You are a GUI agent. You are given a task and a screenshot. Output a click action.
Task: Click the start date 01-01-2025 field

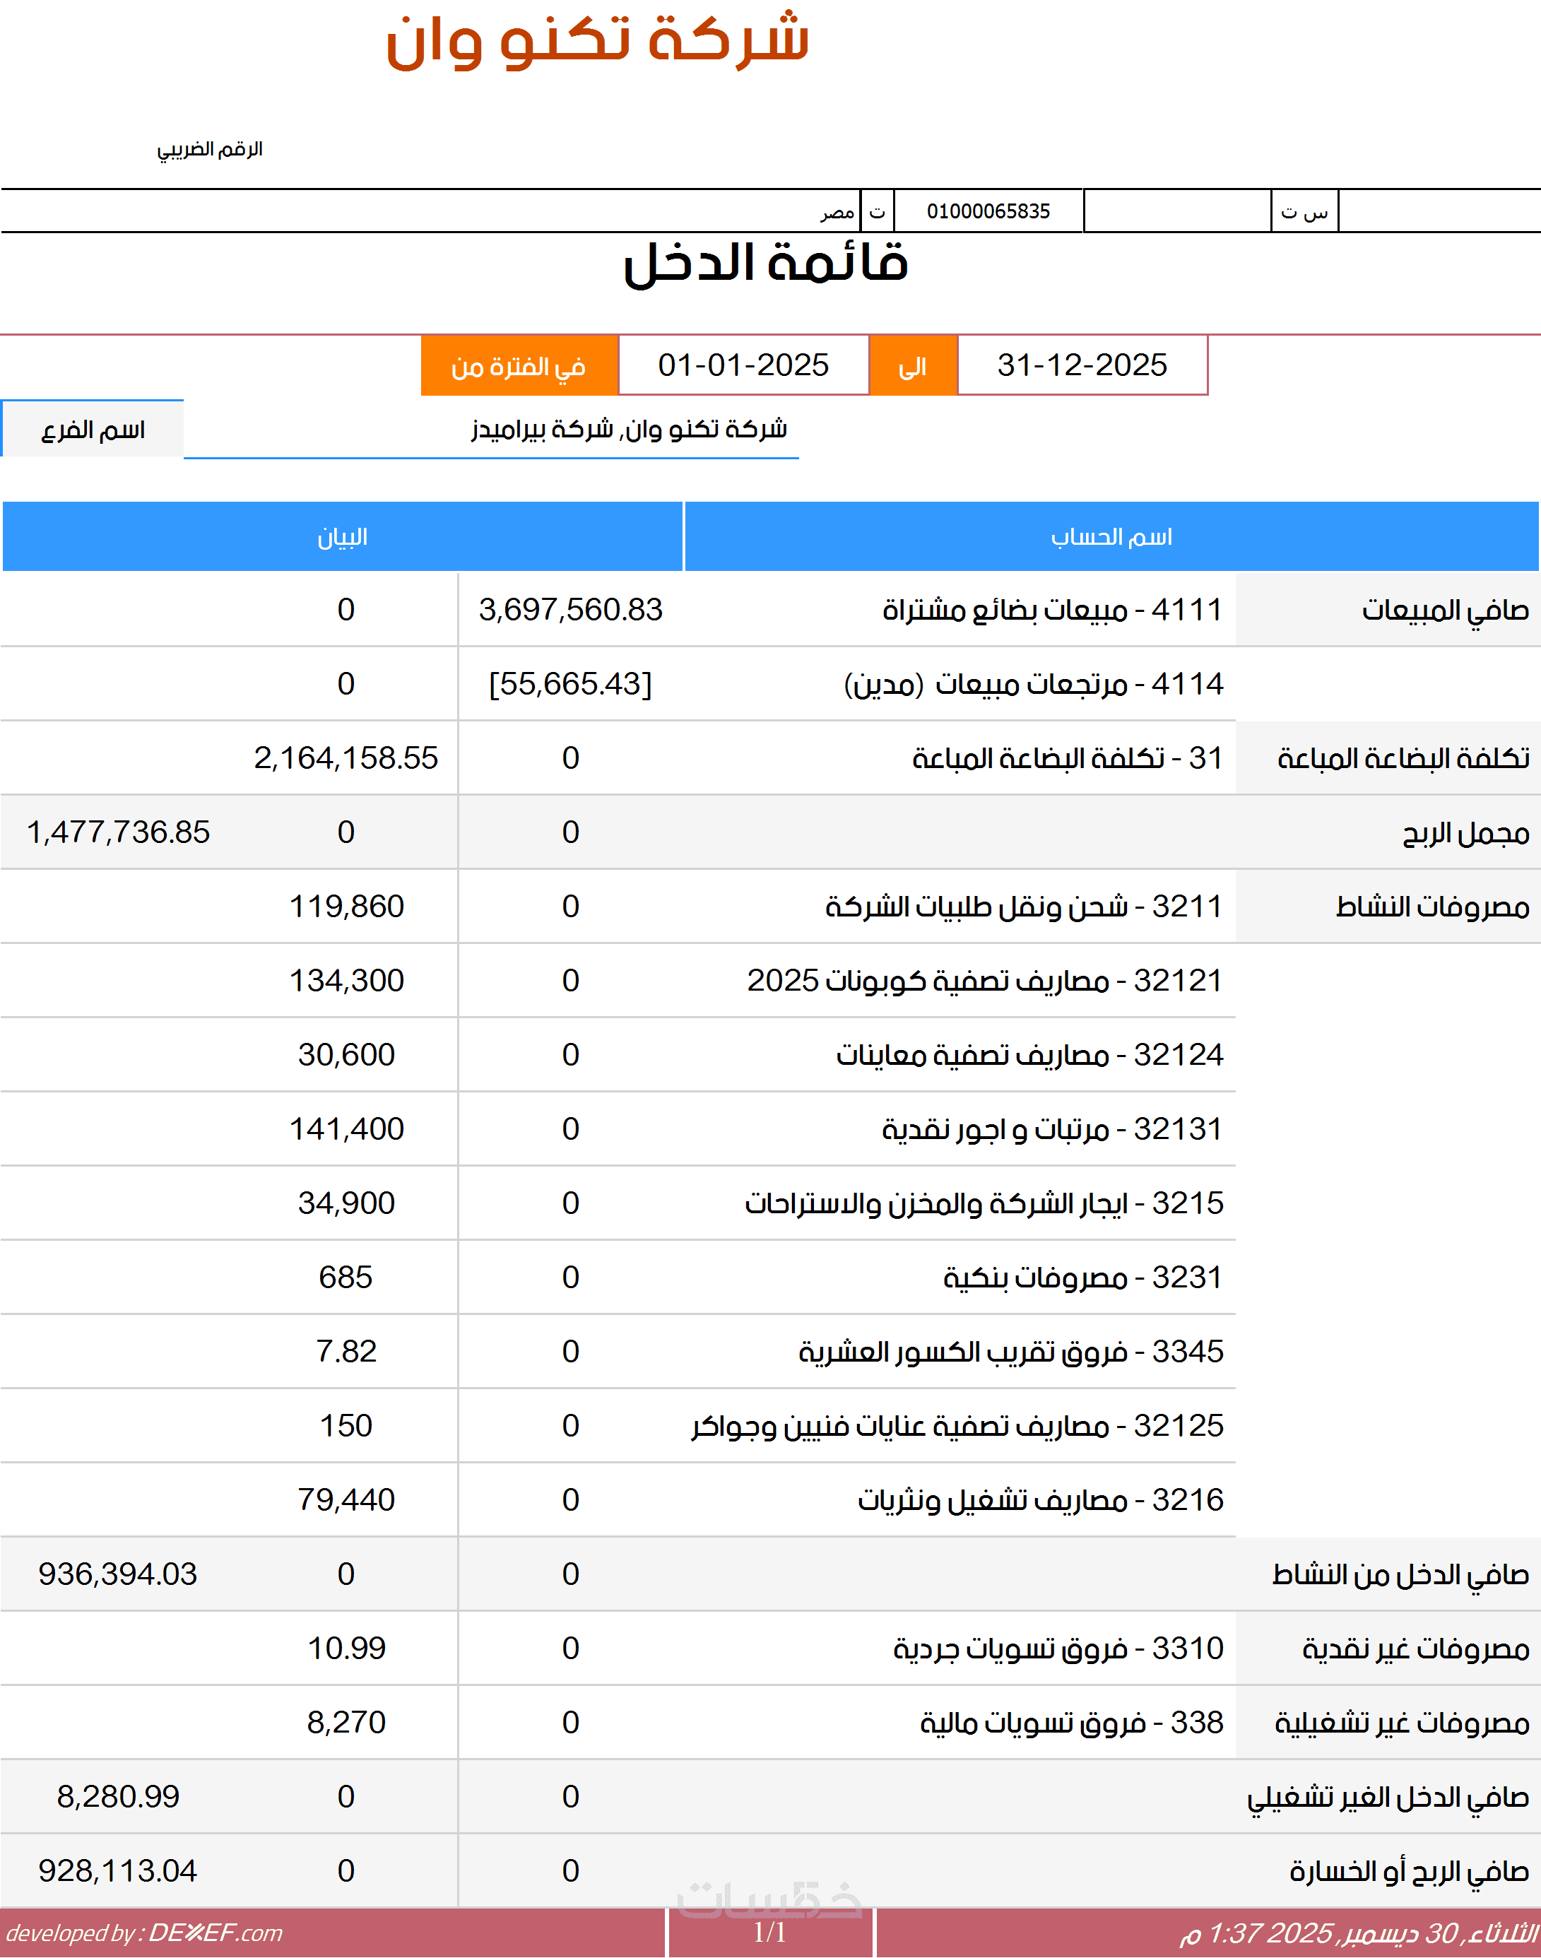743,365
